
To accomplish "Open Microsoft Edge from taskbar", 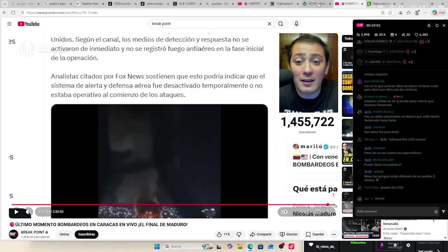I will pyautogui.click(x=250, y=246).
